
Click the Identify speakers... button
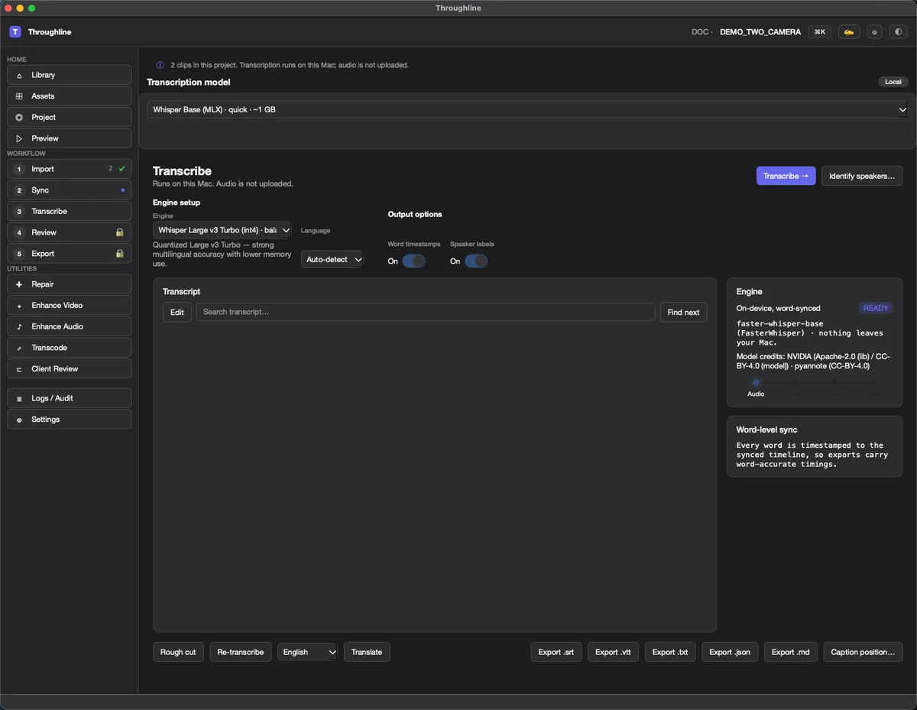tap(862, 176)
